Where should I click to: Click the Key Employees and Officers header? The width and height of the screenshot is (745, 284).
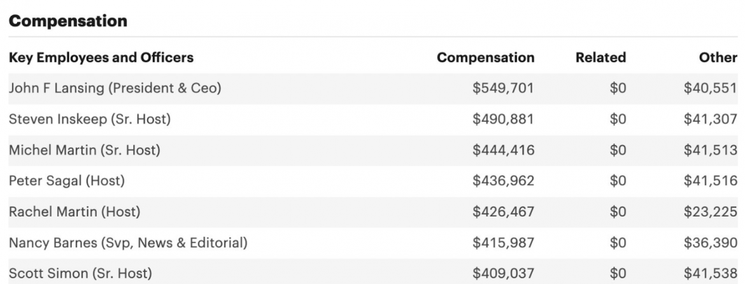click(101, 58)
